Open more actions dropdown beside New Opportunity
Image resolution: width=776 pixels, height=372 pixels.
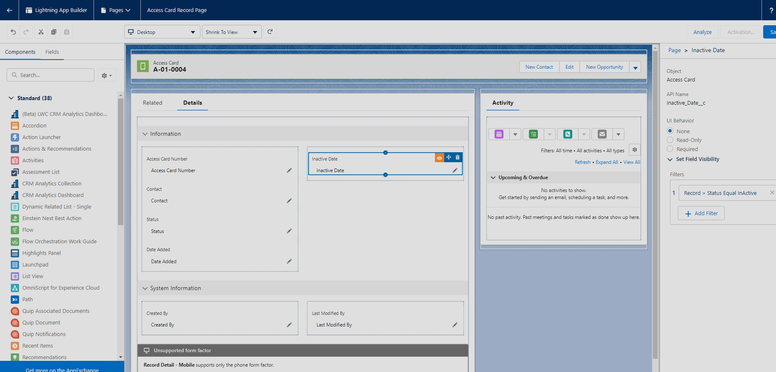tap(635, 67)
